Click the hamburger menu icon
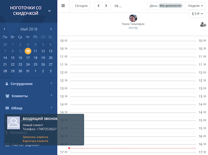 tap(63, 6)
